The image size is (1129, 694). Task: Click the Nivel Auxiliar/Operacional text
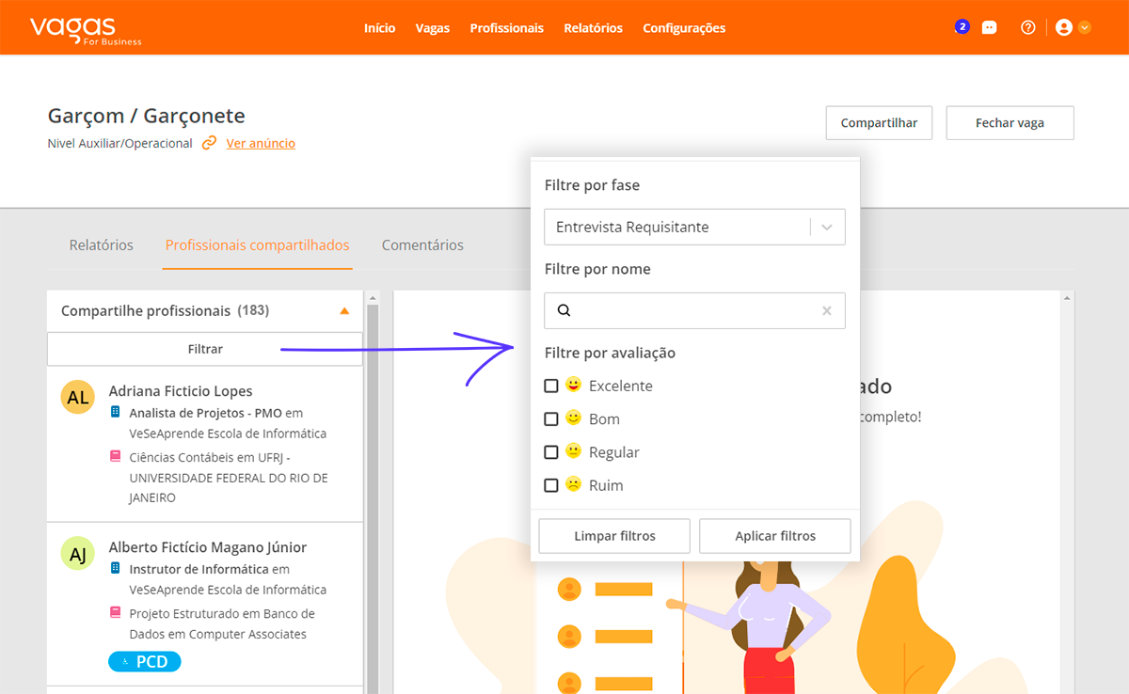click(x=119, y=144)
